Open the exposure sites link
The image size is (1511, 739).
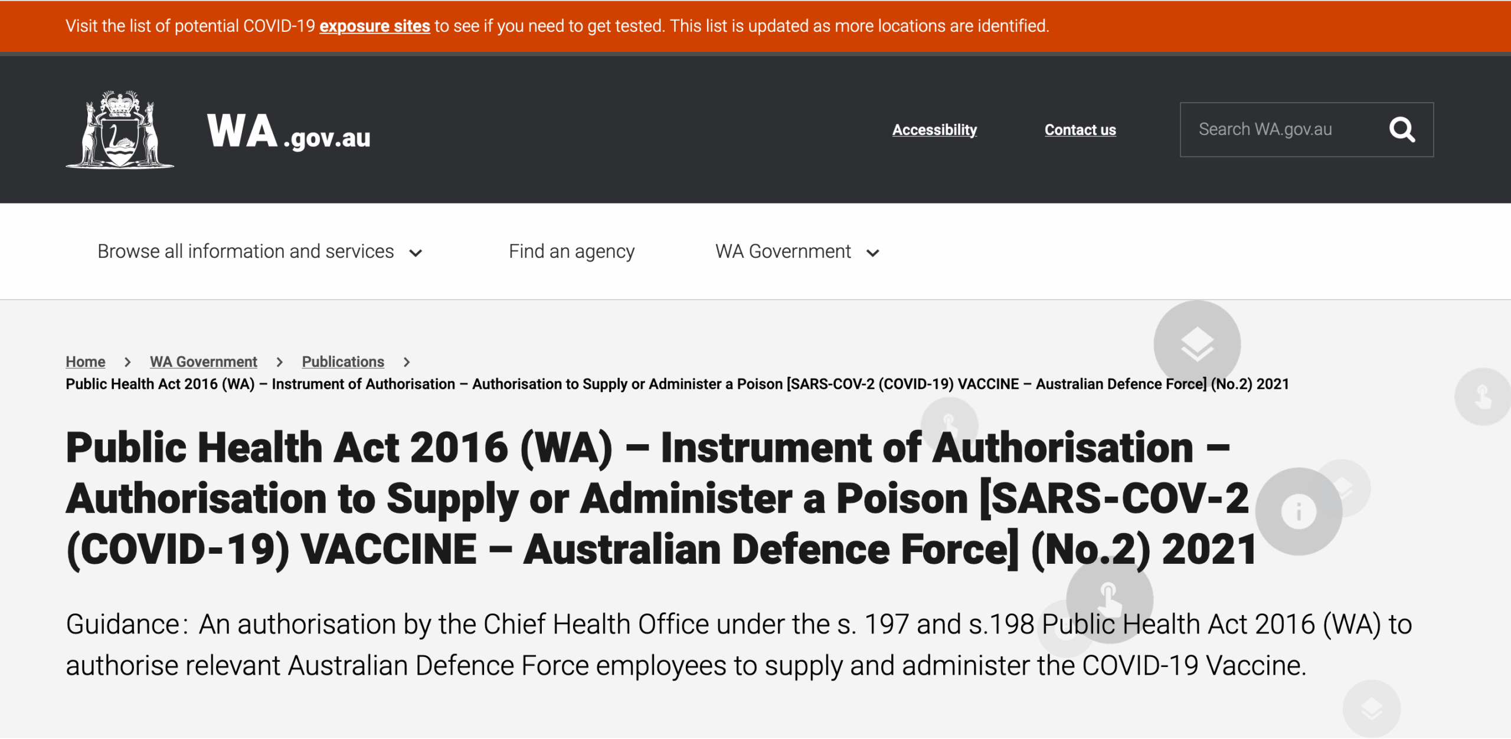pos(374,26)
